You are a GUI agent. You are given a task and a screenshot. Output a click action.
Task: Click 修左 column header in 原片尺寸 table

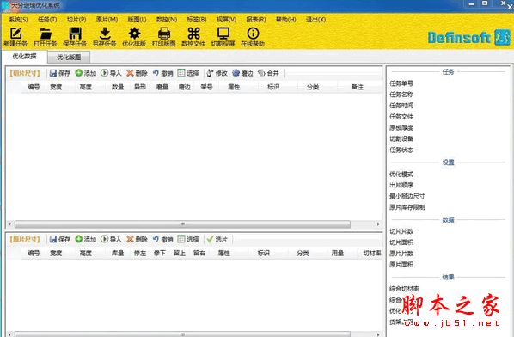click(x=140, y=253)
